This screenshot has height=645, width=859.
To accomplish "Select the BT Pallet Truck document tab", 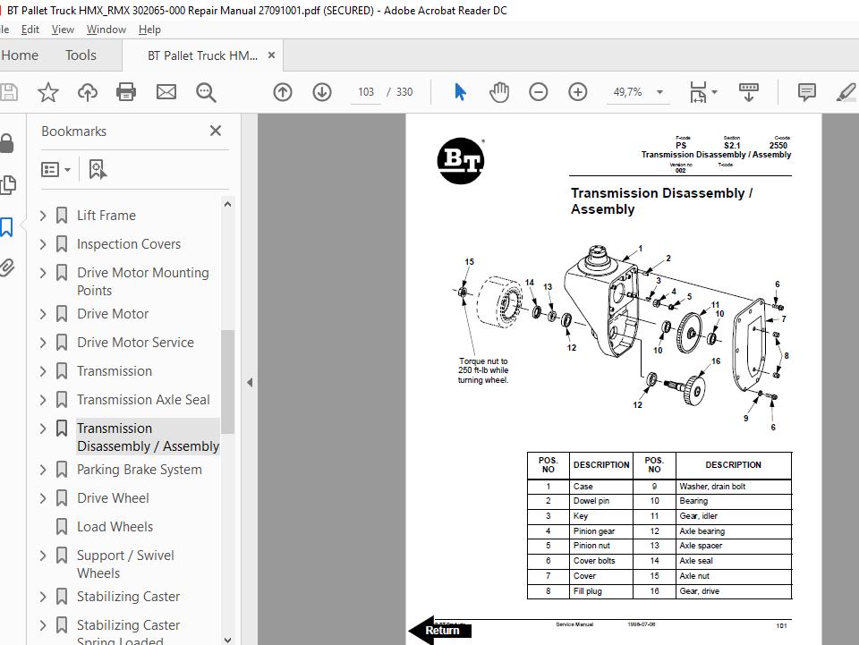I will tap(203, 55).
